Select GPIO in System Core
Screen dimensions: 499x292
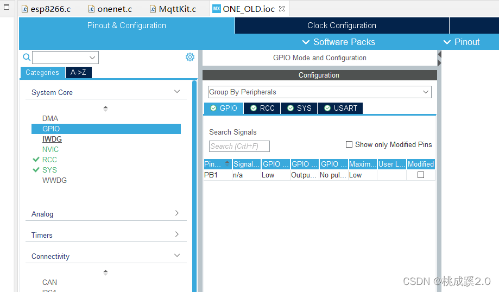coord(106,129)
